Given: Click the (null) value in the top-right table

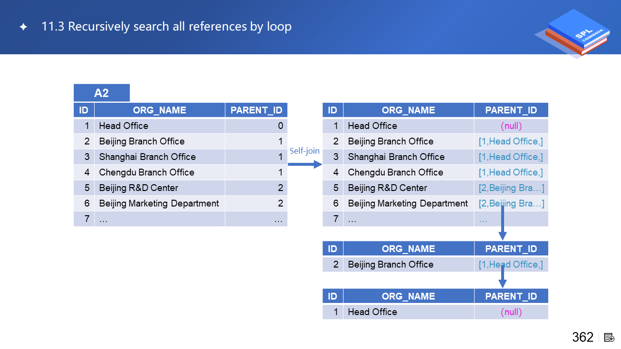Looking at the screenshot, I should coord(511,126).
